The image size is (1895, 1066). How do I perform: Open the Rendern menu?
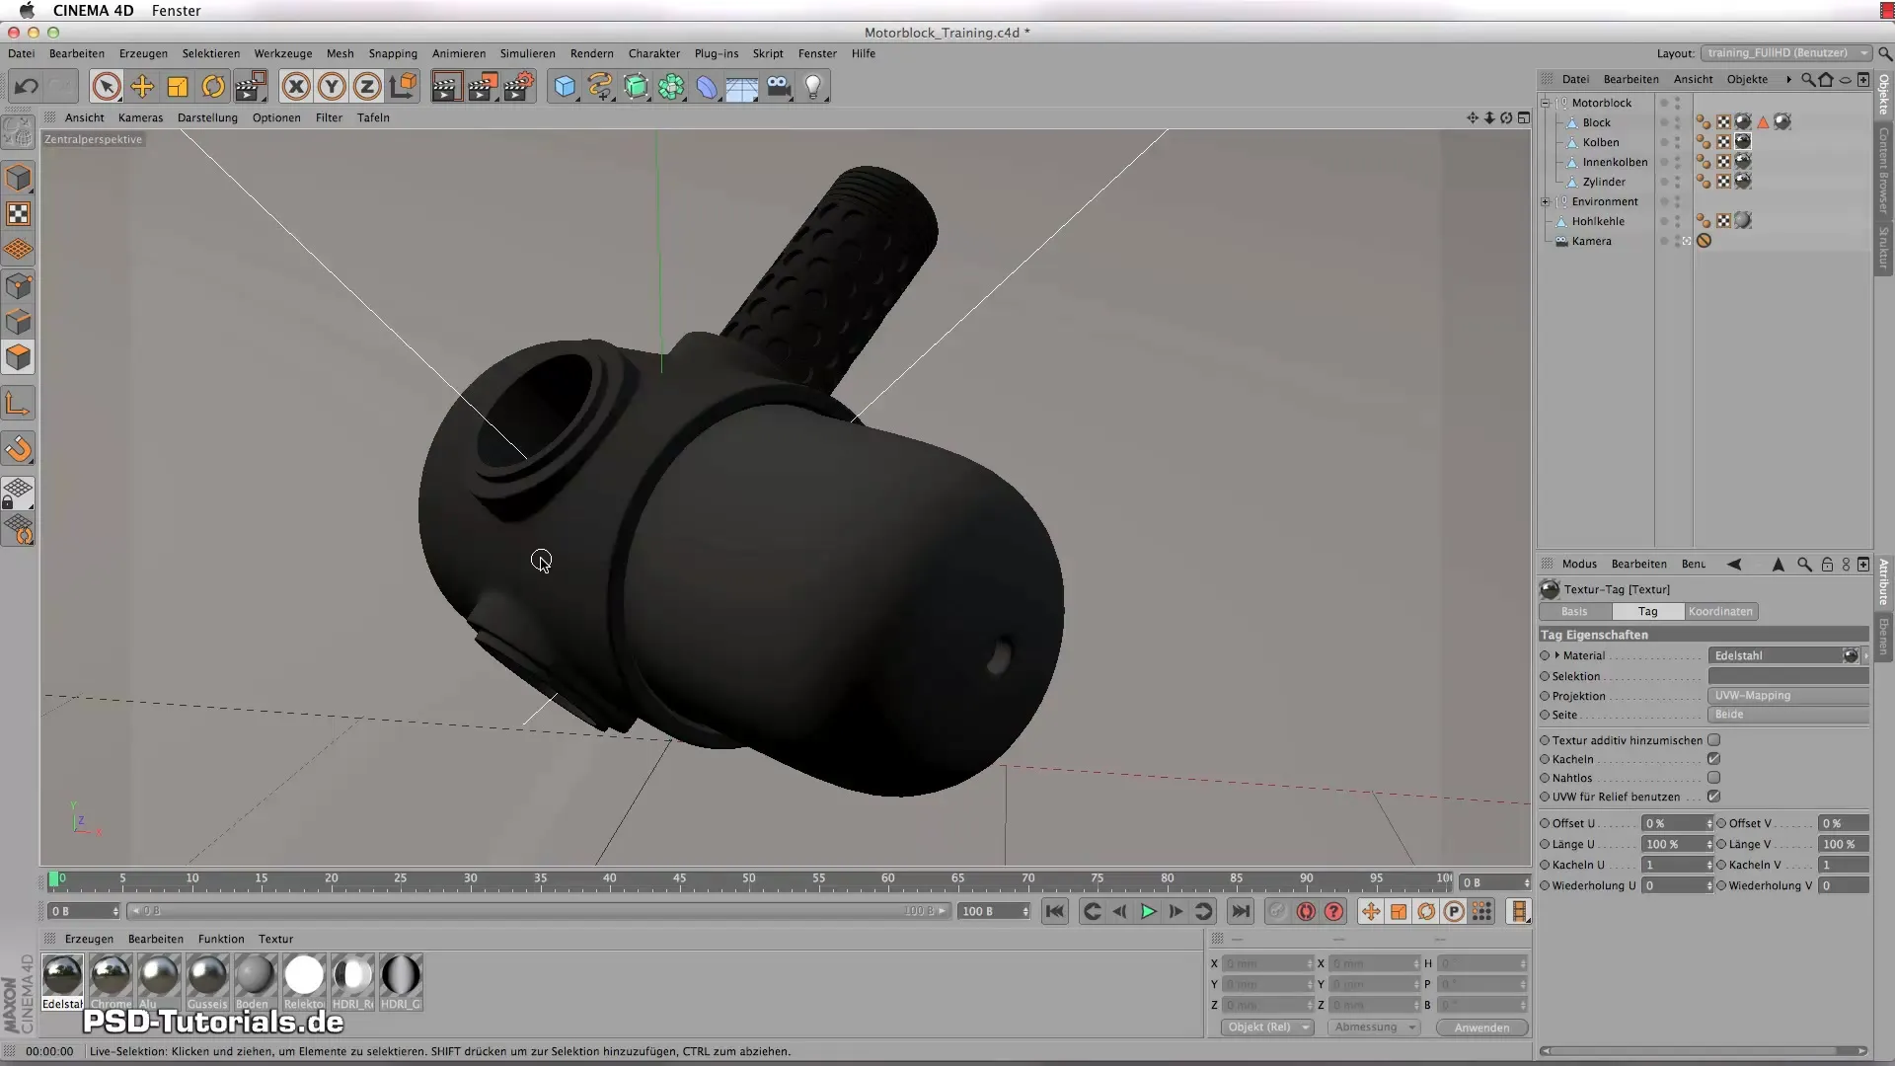(x=591, y=53)
